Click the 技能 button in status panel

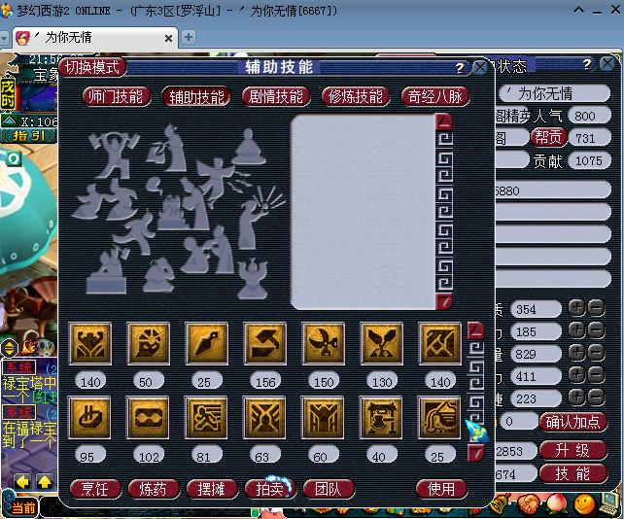coord(573,473)
